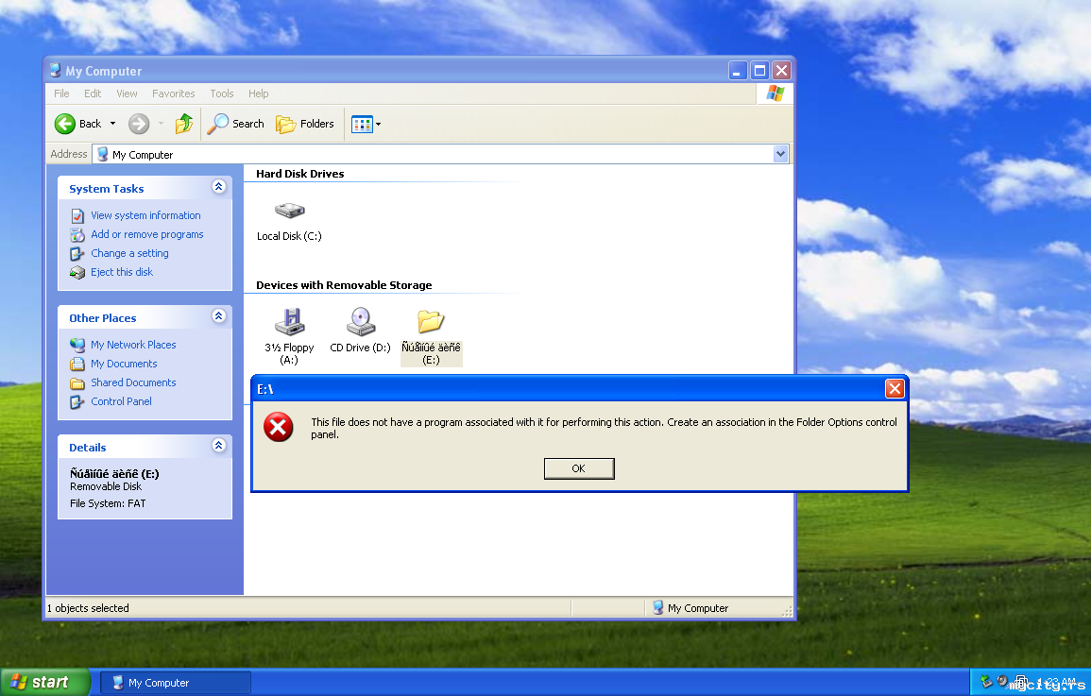This screenshot has width=1091, height=696.
Task: Click the My Computer icon in status bar
Action: (657, 607)
